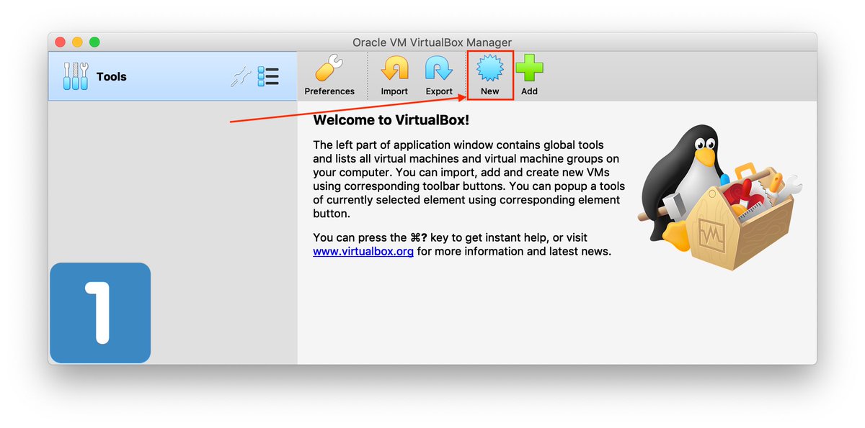
Task: Close the VirtualBox Manager window
Action: (60, 42)
